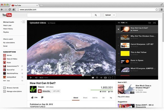Open SourceFed channel icon
164x112 pixels.
(4, 70)
